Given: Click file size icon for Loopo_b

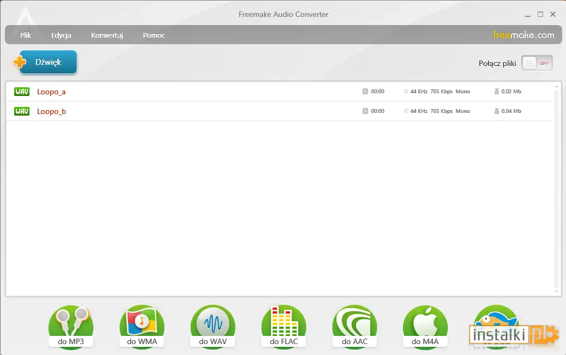Looking at the screenshot, I should [497, 111].
